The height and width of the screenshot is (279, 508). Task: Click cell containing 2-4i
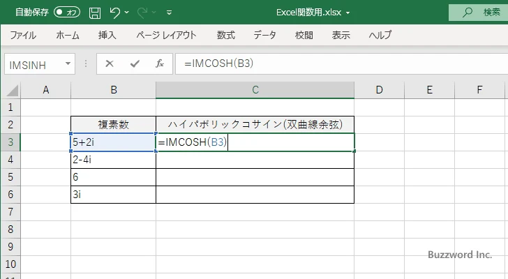[113, 160]
